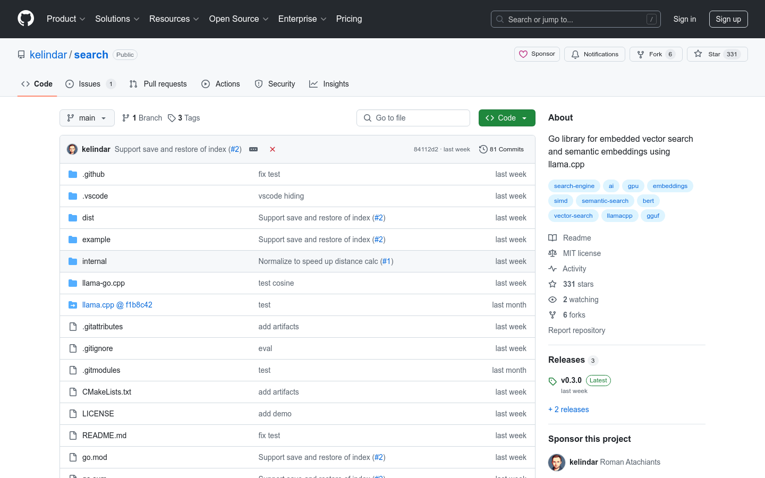Viewport: 765px width, 478px height.
Task: Open the Enterprise dropdown menu
Action: [302, 19]
